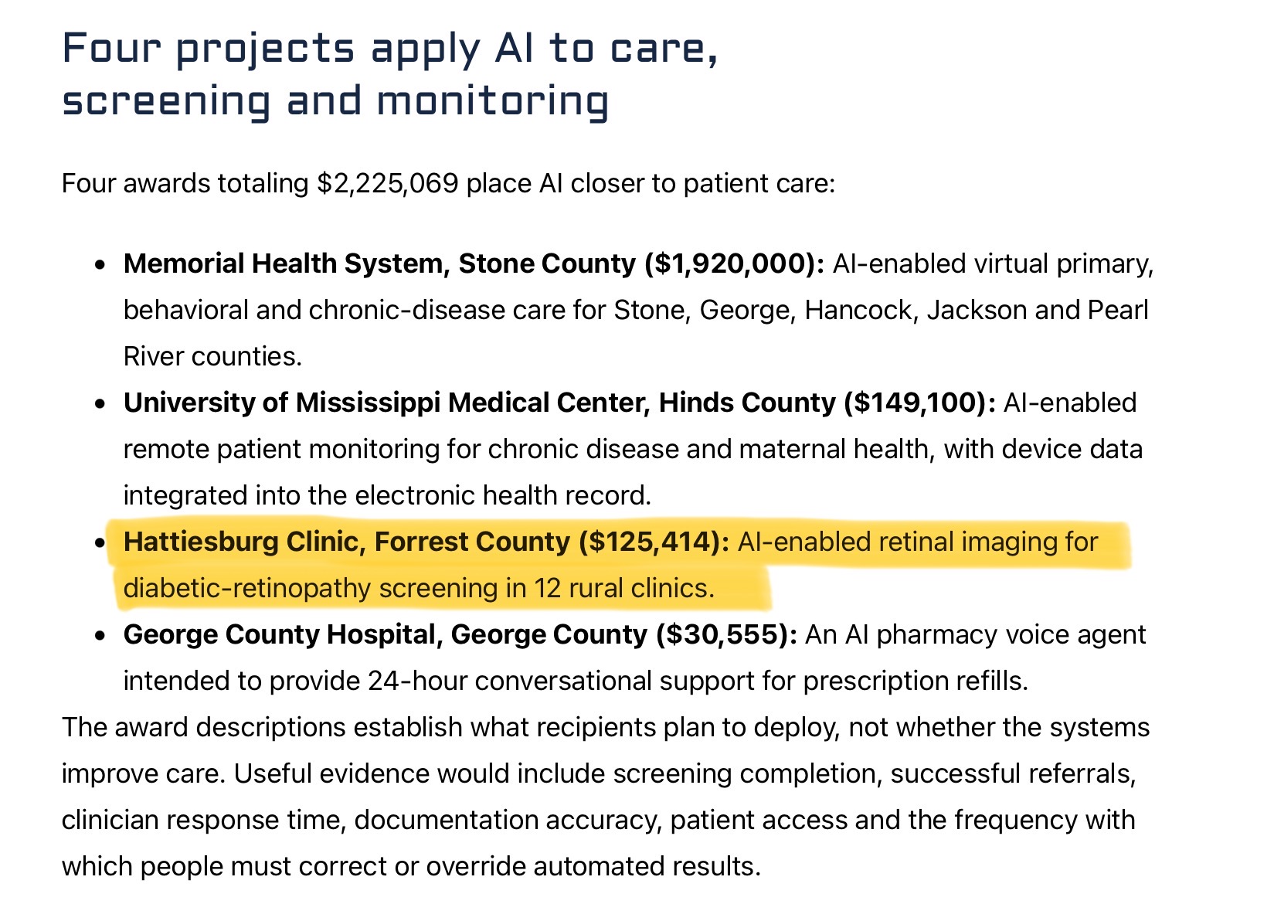The image size is (1274, 921).
Task: Click paragraph starting 'The award descriptions establish'
Action: pos(606,797)
